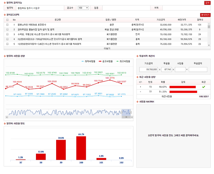Focus the 발주처 input field
The width and height of the screenshot is (214, 174).
point(40,8)
